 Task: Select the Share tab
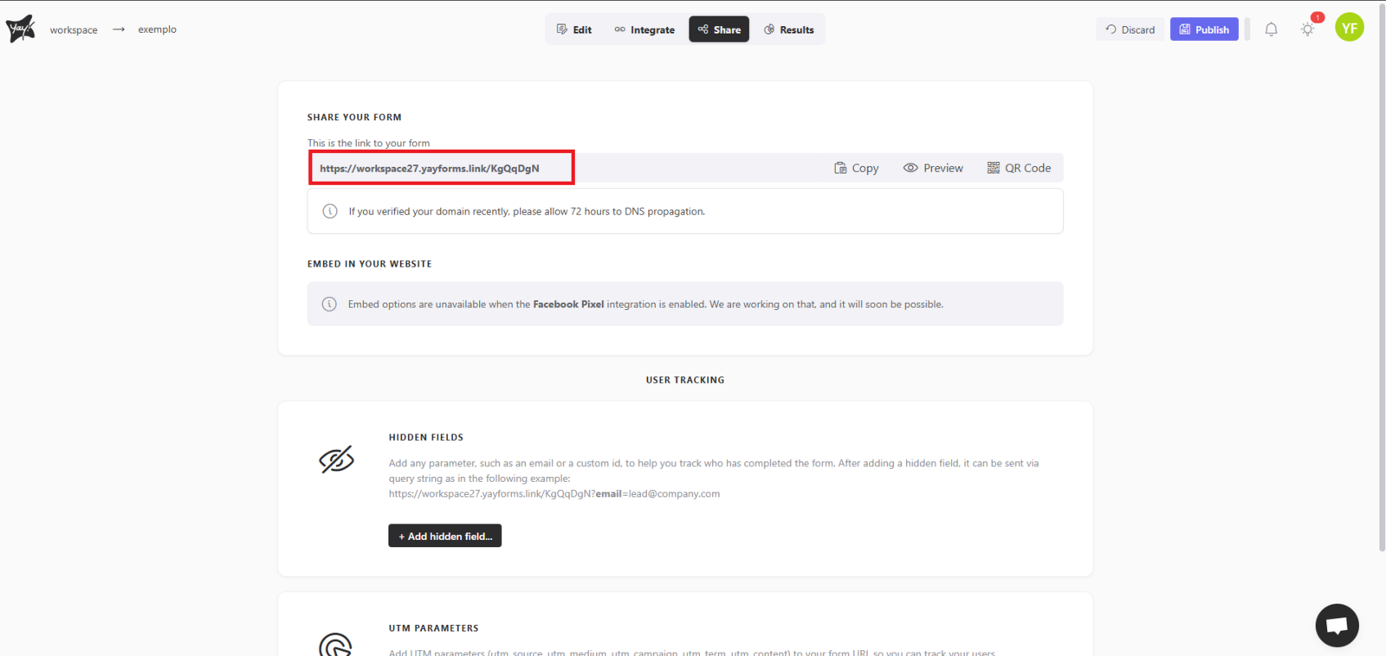point(719,29)
